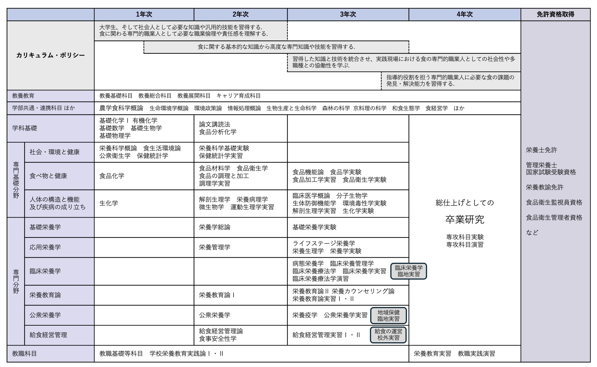Click the 臨床栄養学 category cell

point(59,271)
